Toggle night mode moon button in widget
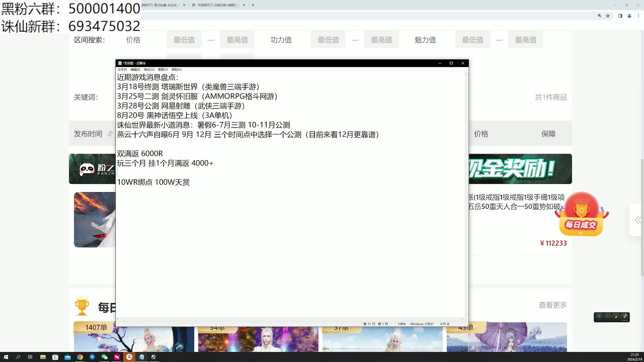Screen dimensions: 644x362 616,317
